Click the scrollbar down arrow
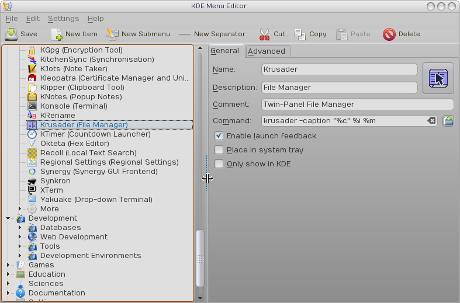 200,298
